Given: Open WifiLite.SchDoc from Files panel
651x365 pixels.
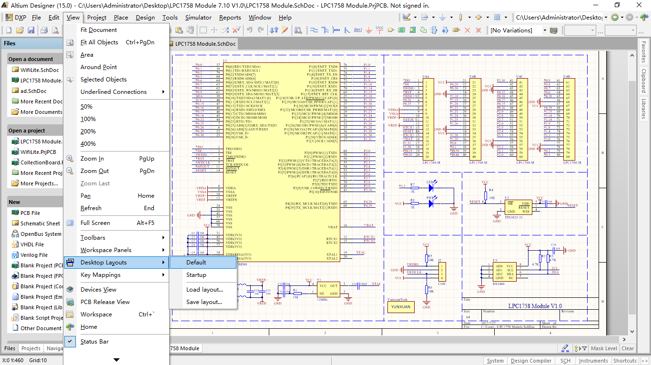Looking at the screenshot, I should (40, 70).
